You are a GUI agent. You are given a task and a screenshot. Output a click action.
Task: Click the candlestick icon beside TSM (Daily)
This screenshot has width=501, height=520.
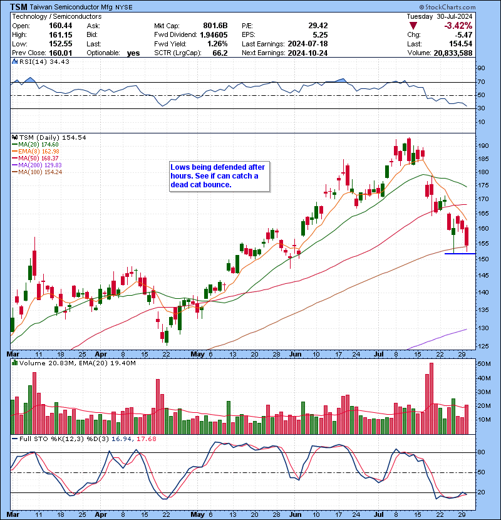(x=14, y=137)
